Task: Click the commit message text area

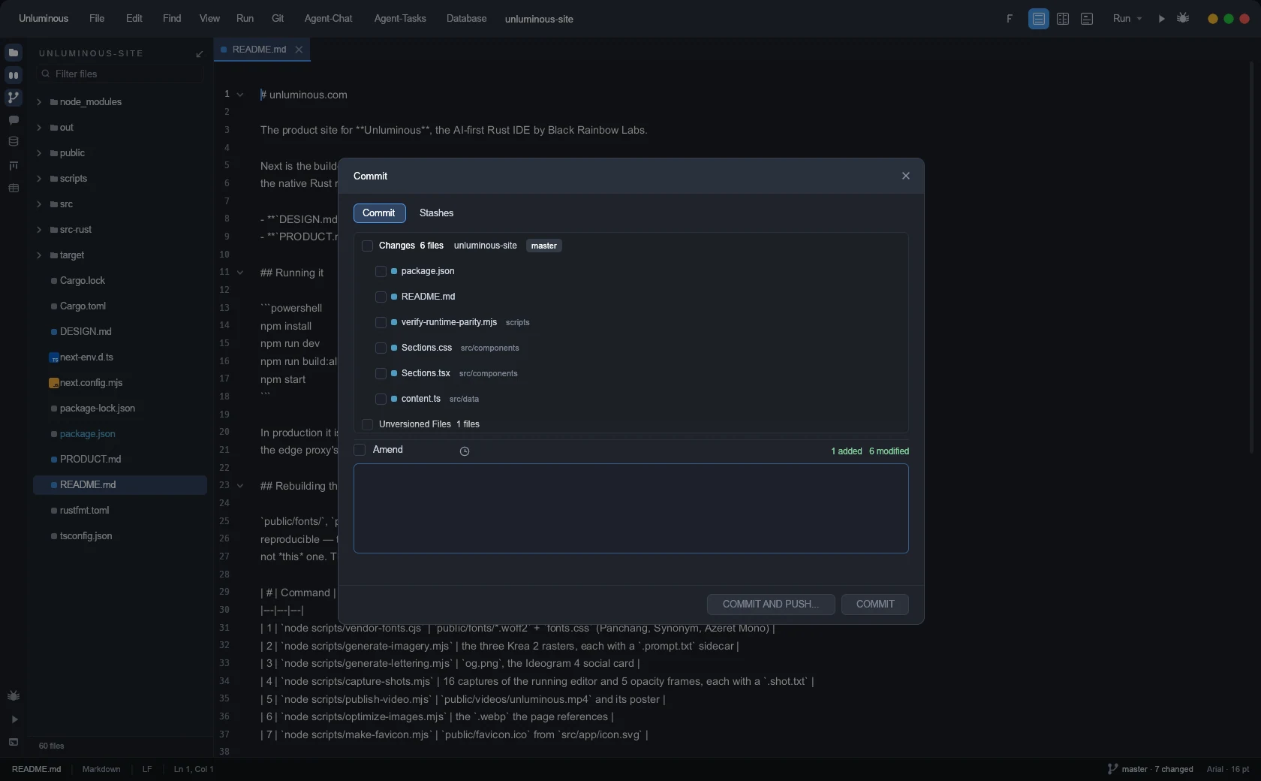Action: 631,508
